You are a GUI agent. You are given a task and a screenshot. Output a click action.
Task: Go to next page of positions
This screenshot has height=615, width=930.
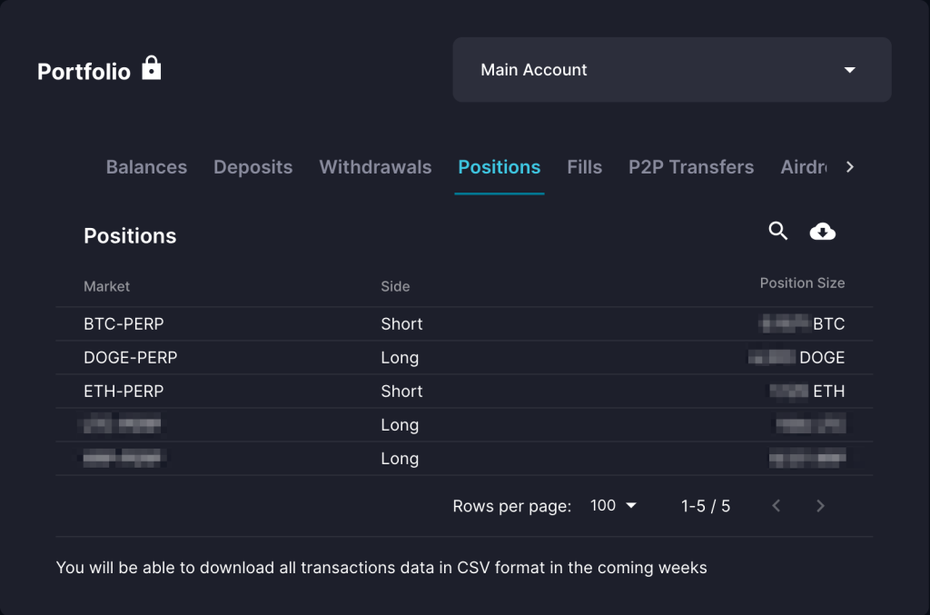(x=820, y=506)
